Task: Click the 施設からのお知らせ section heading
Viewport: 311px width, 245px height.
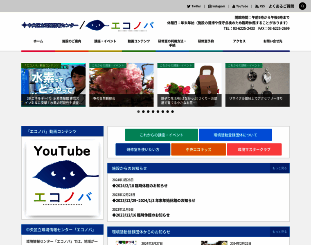Action: point(130,168)
